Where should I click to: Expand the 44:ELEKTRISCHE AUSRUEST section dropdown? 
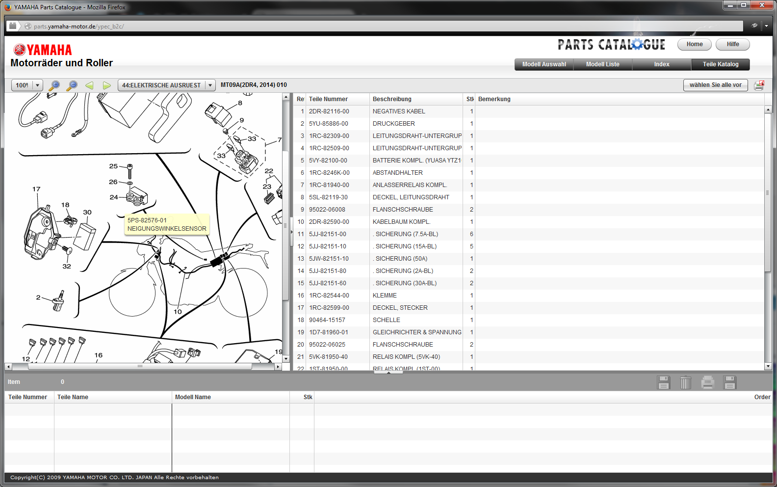click(x=210, y=85)
